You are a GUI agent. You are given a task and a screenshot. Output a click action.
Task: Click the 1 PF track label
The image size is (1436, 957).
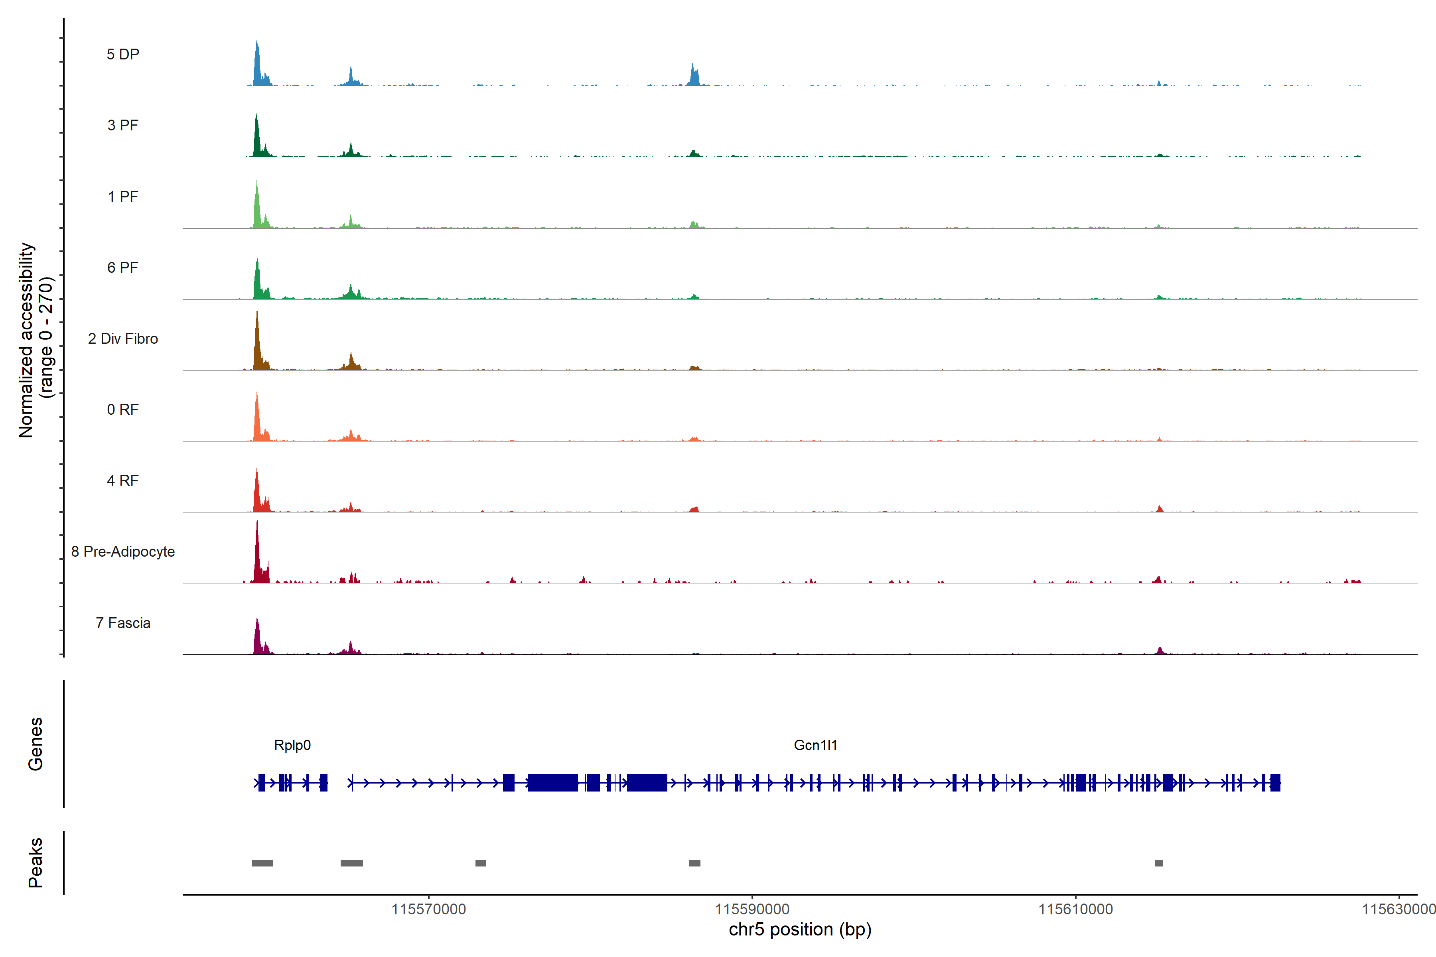[123, 197]
